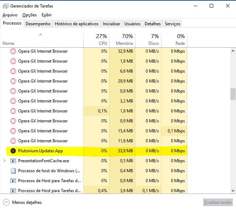Click the Opera GX icon in the 32,9 MB row

point(13,51)
